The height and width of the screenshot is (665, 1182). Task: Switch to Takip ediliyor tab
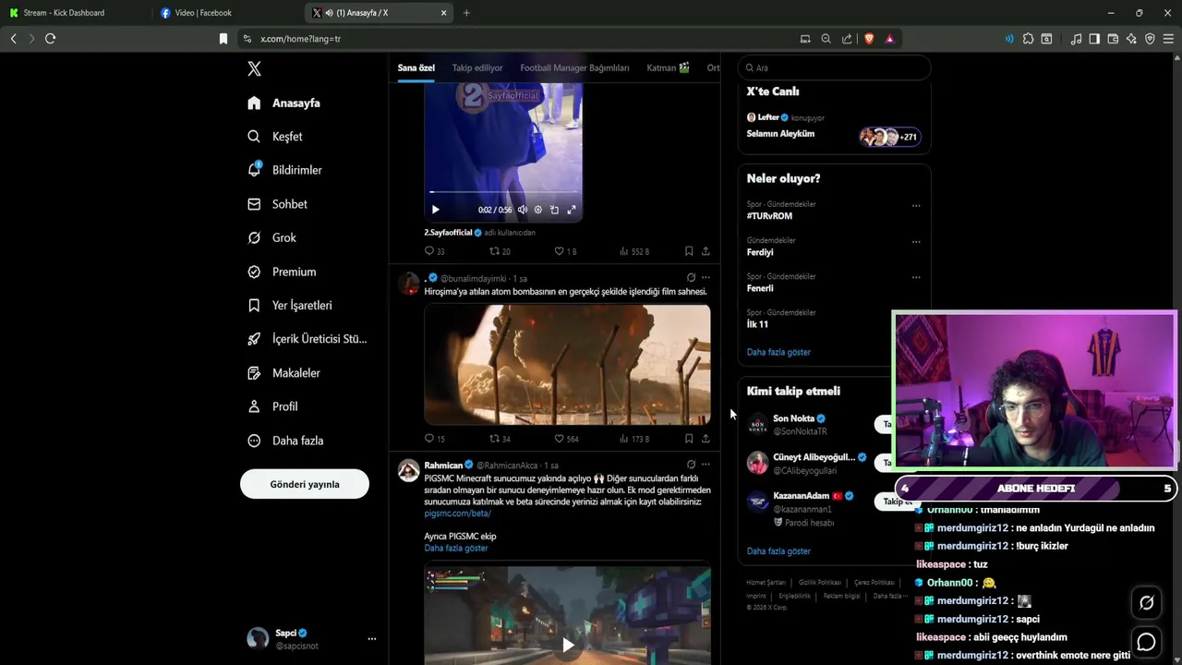click(477, 67)
